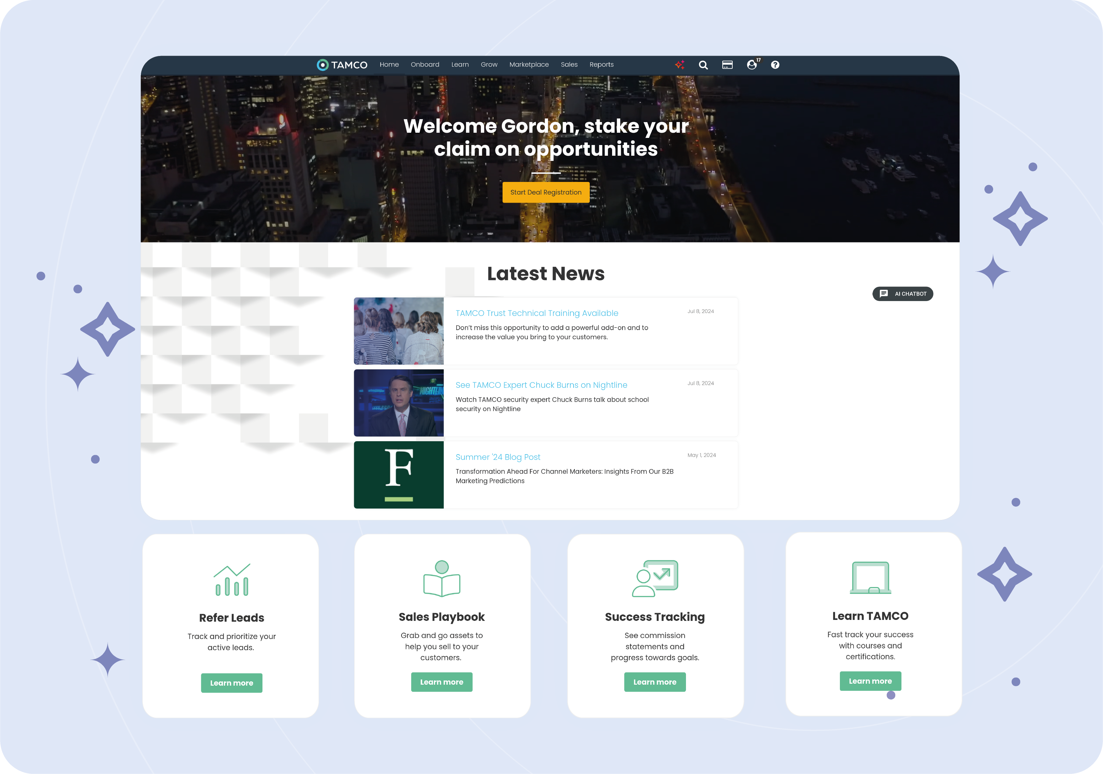The width and height of the screenshot is (1103, 774).
Task: Click the Learn TAMCO laptop icon
Action: pyautogui.click(x=870, y=578)
